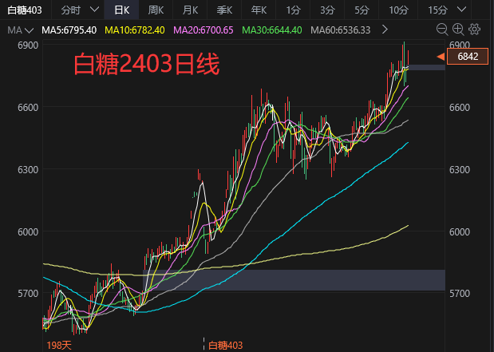Open the MA indicator dropdown
This screenshot has width=494, height=352.
point(20,30)
